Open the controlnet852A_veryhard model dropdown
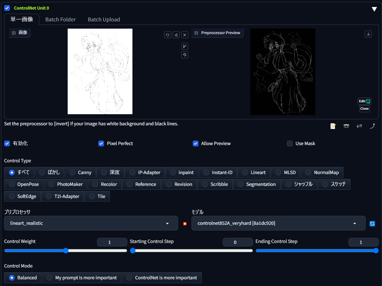This screenshot has width=382, height=286. pyautogui.click(x=279, y=223)
